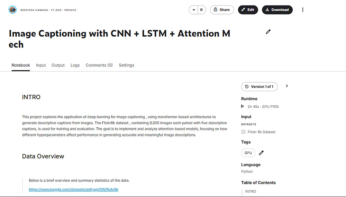Click the GPU tag chip
Screen dimensions: 346x197
point(248,153)
